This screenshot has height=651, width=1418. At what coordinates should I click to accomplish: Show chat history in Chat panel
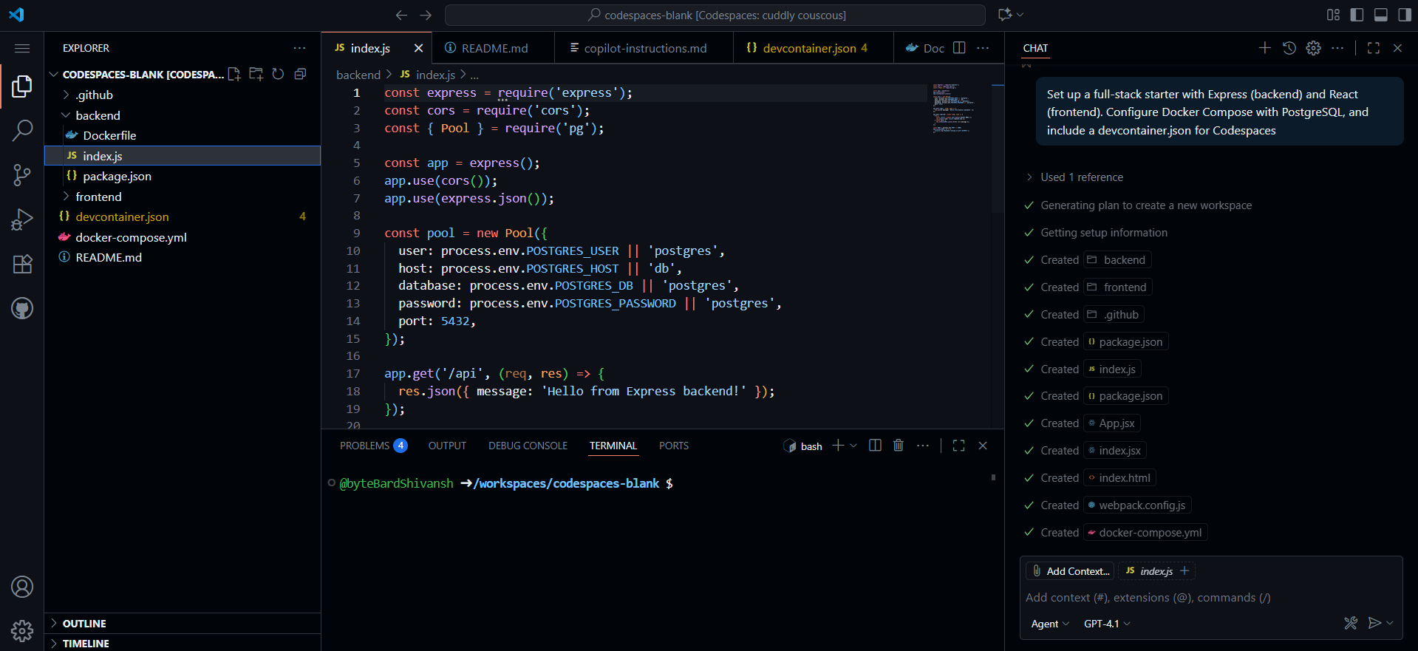click(x=1289, y=48)
